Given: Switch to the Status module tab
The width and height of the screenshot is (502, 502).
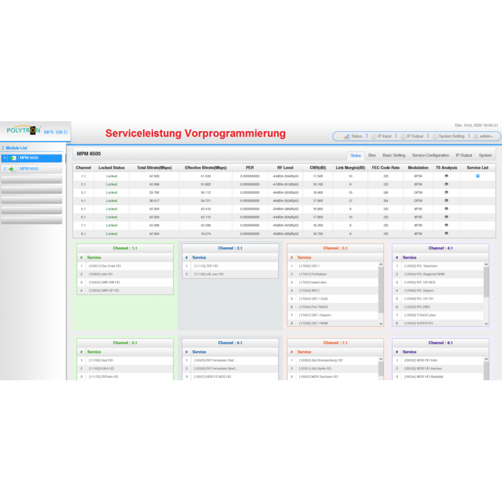Looking at the screenshot, I should (355, 156).
